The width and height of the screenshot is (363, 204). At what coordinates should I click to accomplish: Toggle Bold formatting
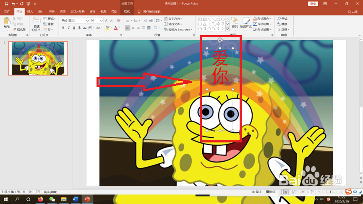(63, 28)
